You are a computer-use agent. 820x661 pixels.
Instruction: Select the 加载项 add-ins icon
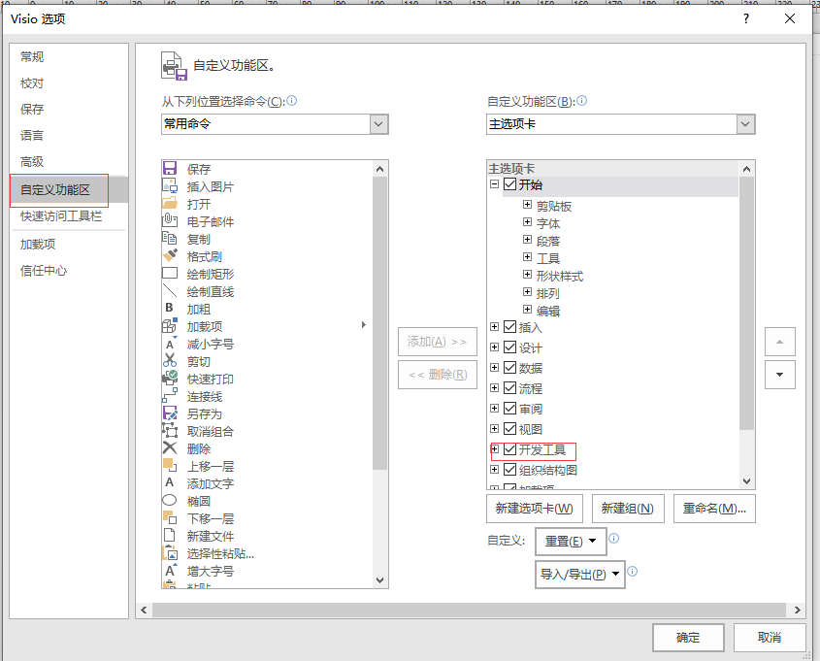pos(170,326)
